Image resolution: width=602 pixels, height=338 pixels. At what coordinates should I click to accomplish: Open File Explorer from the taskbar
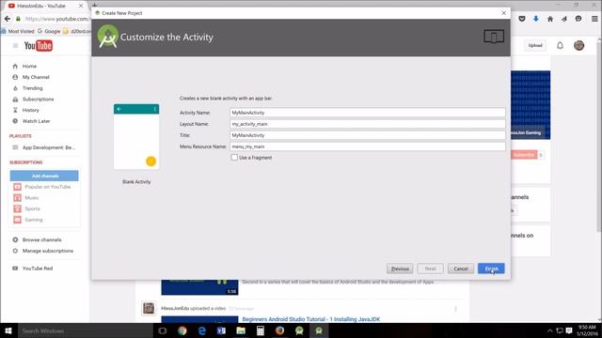tap(241, 330)
